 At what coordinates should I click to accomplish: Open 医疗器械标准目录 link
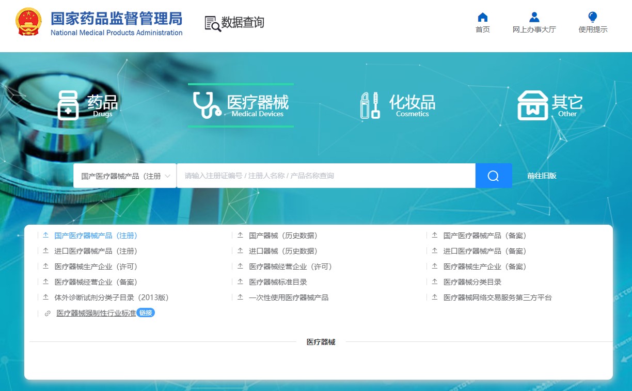click(278, 282)
